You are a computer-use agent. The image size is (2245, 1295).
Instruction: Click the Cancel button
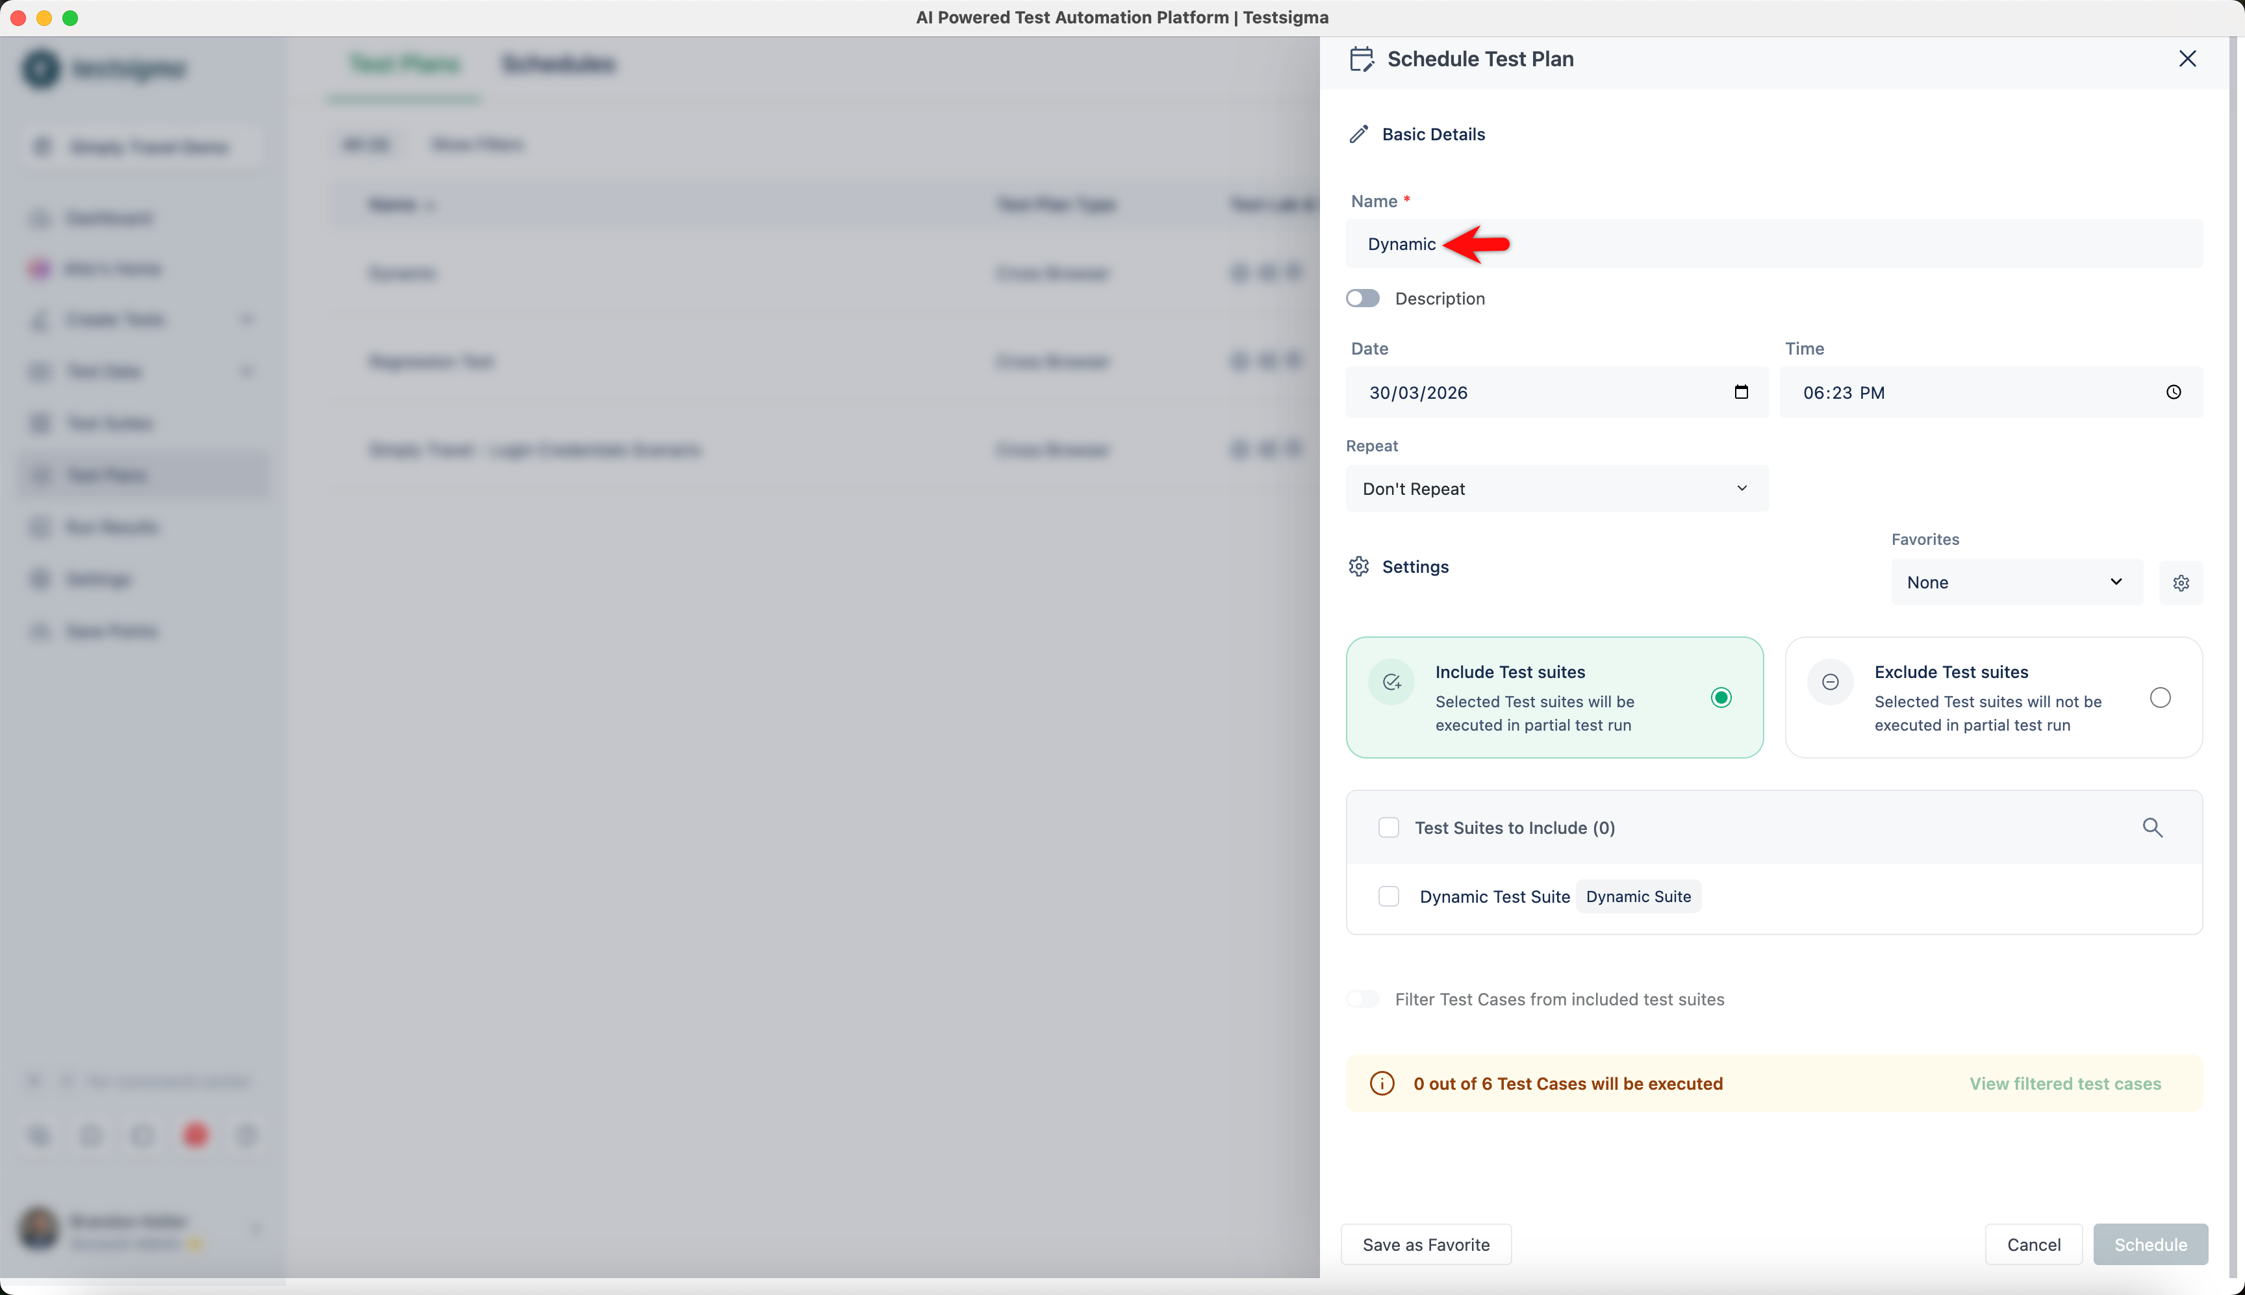pyautogui.click(x=2033, y=1245)
